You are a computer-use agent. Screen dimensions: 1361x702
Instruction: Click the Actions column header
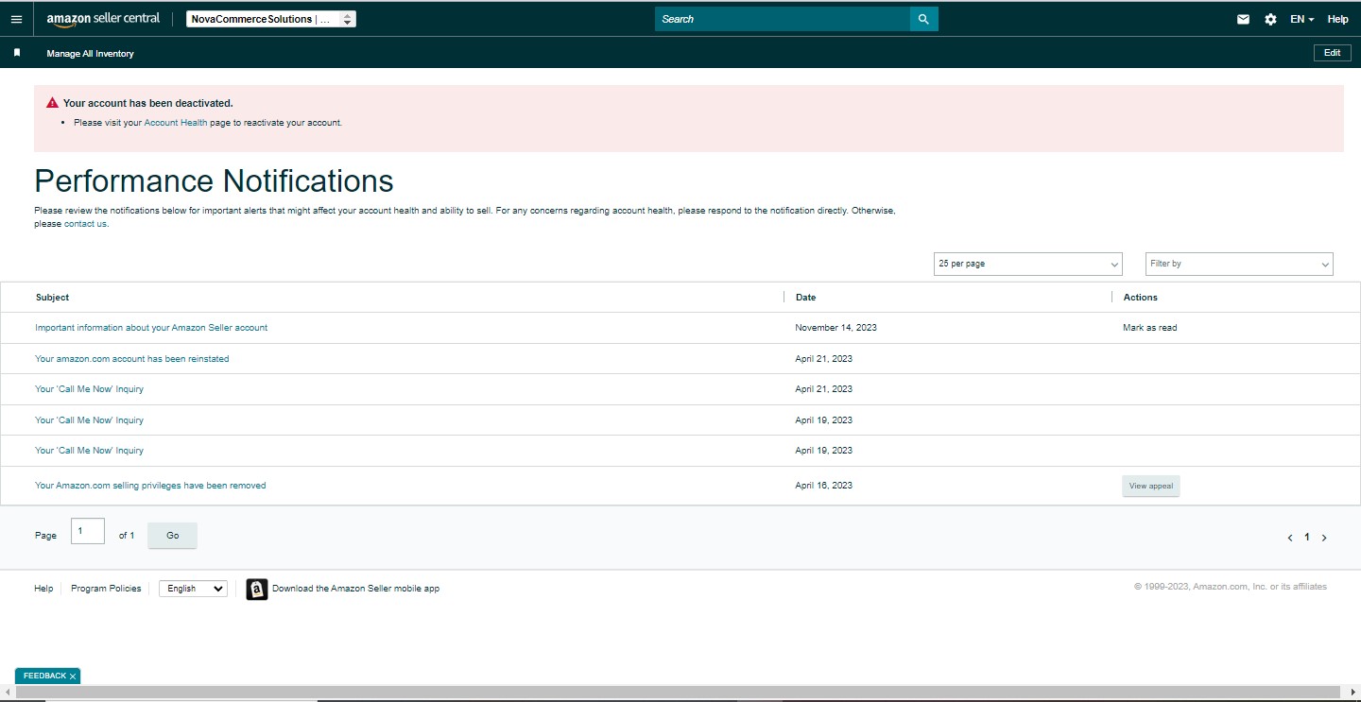point(1140,297)
